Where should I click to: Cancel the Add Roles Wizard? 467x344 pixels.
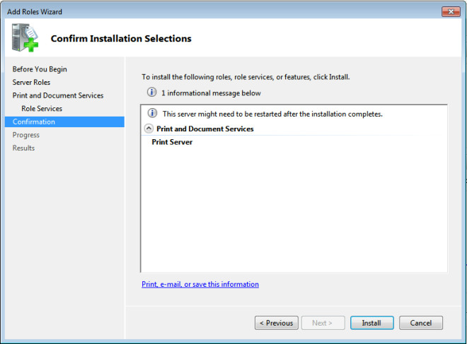point(421,323)
